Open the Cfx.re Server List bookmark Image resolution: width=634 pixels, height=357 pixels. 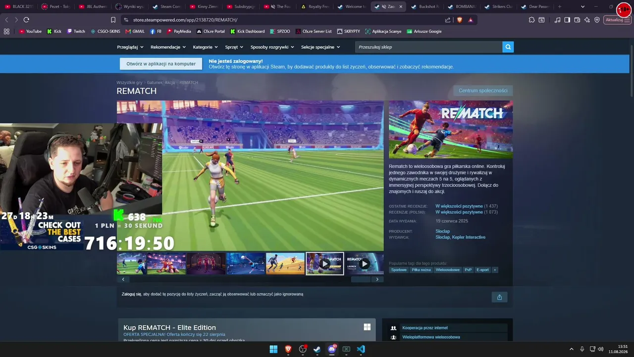click(x=314, y=31)
